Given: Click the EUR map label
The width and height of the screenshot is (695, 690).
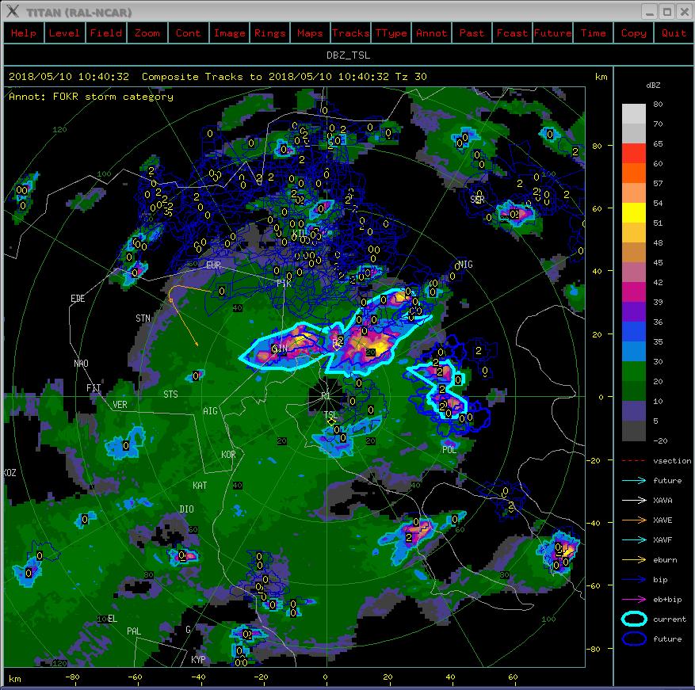Looking at the screenshot, I should point(213,265).
